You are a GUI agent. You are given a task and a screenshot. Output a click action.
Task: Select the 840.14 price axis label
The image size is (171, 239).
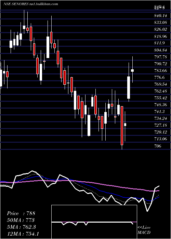[x=160, y=15]
